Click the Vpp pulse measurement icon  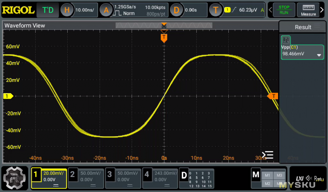coord(286,40)
